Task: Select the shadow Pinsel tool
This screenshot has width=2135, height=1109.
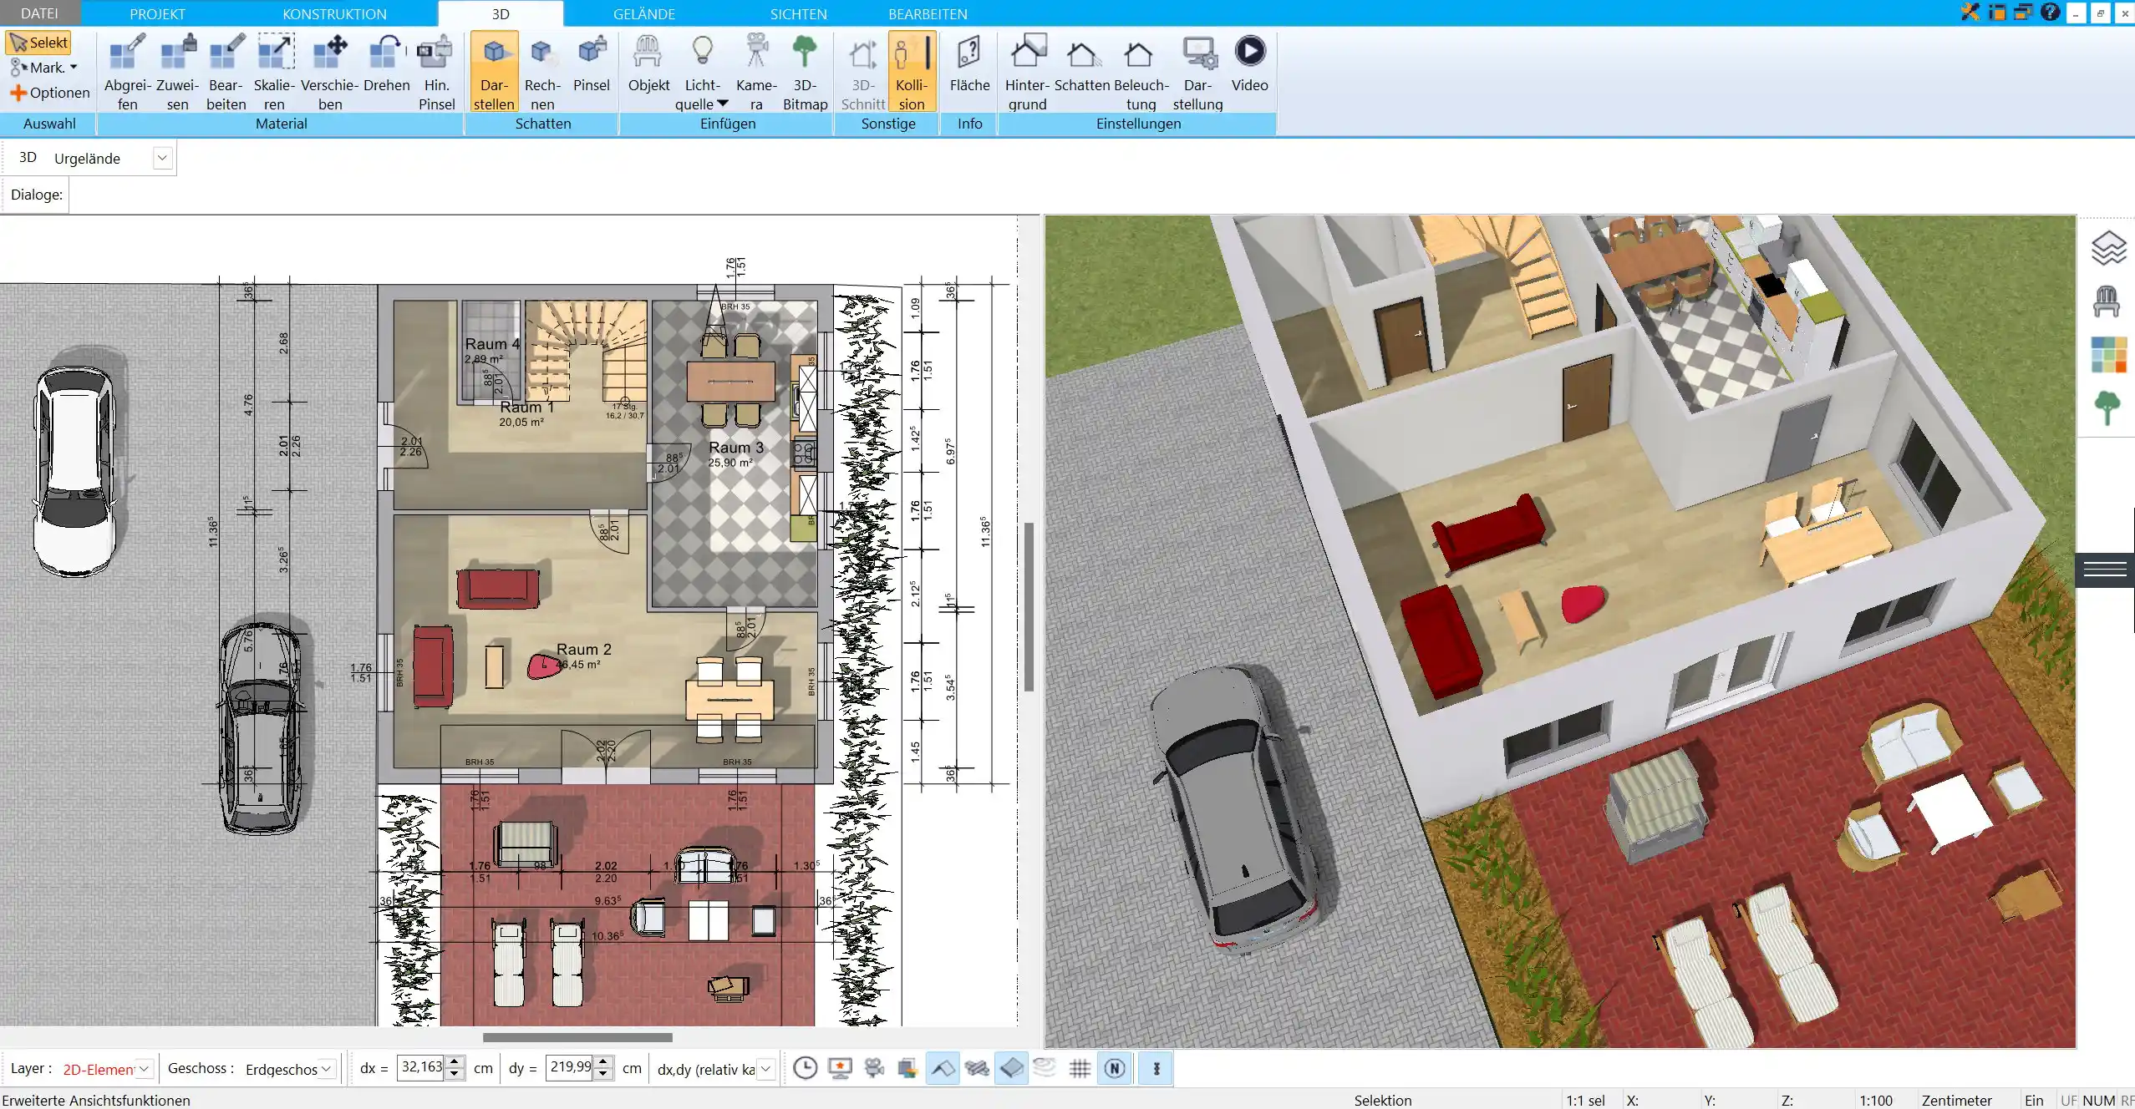Action: [x=592, y=63]
